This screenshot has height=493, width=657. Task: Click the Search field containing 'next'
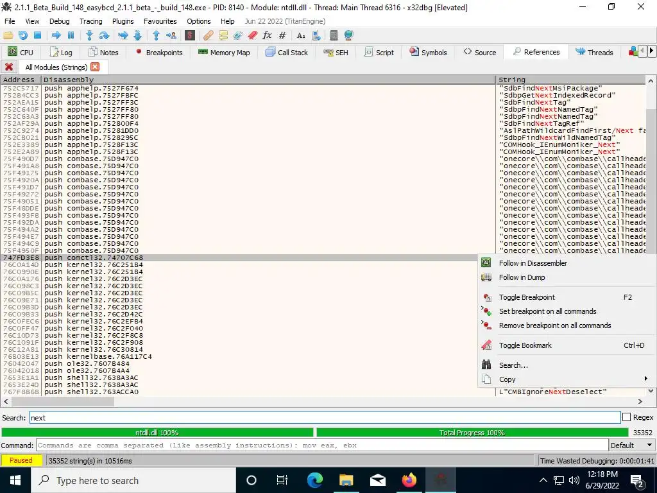[325, 417]
